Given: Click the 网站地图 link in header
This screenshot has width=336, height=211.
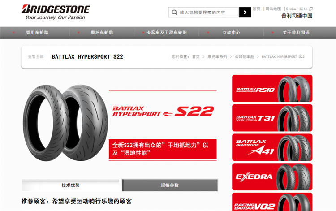Looking at the screenshot, I should pyautogui.click(x=273, y=9).
